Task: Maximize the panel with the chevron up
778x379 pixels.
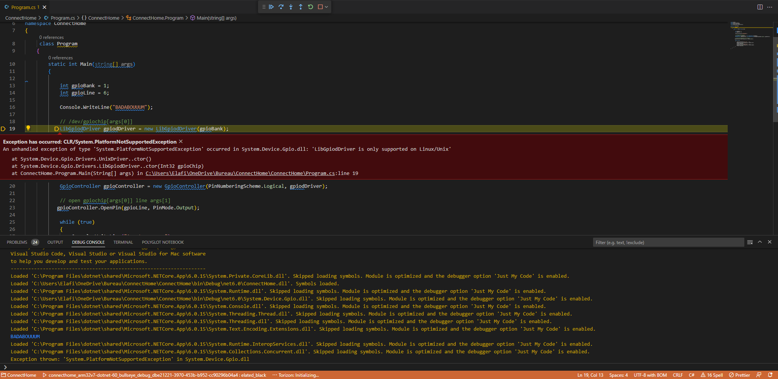Action: point(760,242)
